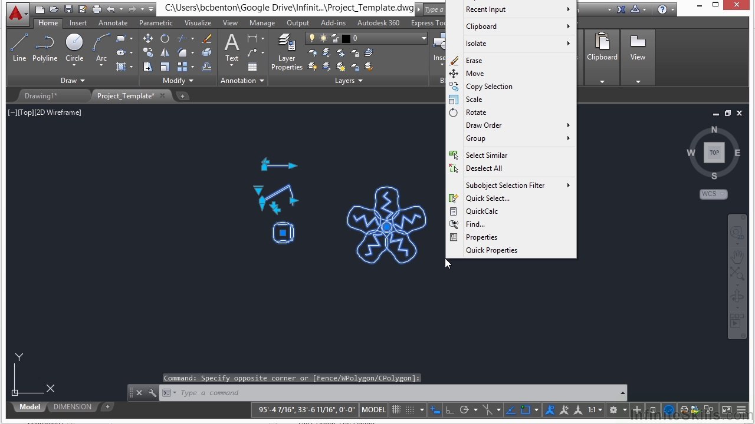
Task: Click the Rotate tool in Modify panel
Action: (x=165, y=38)
